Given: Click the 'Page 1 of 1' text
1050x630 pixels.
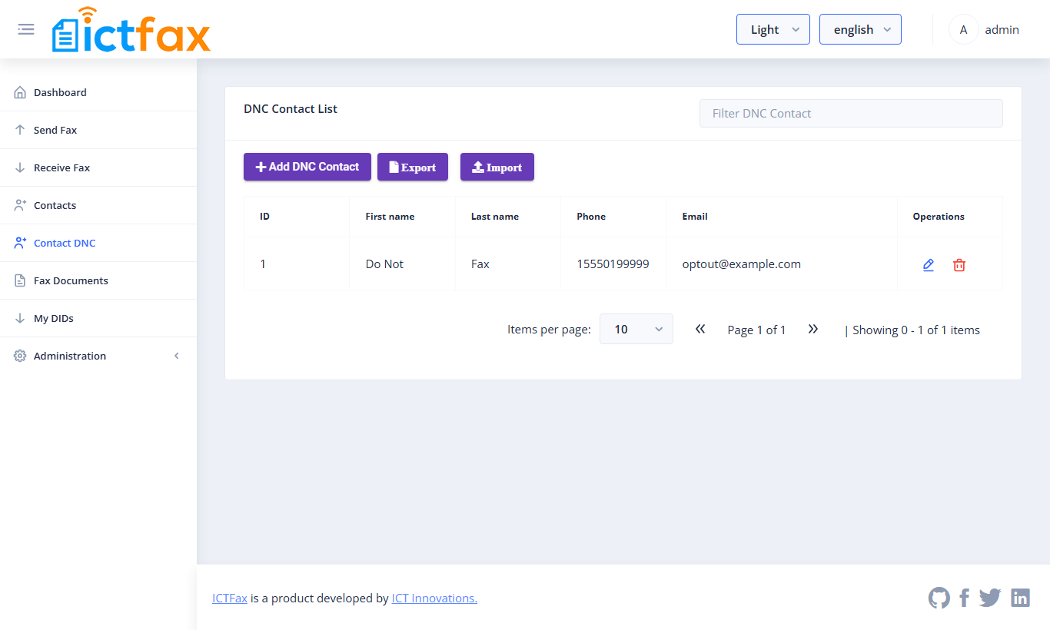Looking at the screenshot, I should coord(756,330).
